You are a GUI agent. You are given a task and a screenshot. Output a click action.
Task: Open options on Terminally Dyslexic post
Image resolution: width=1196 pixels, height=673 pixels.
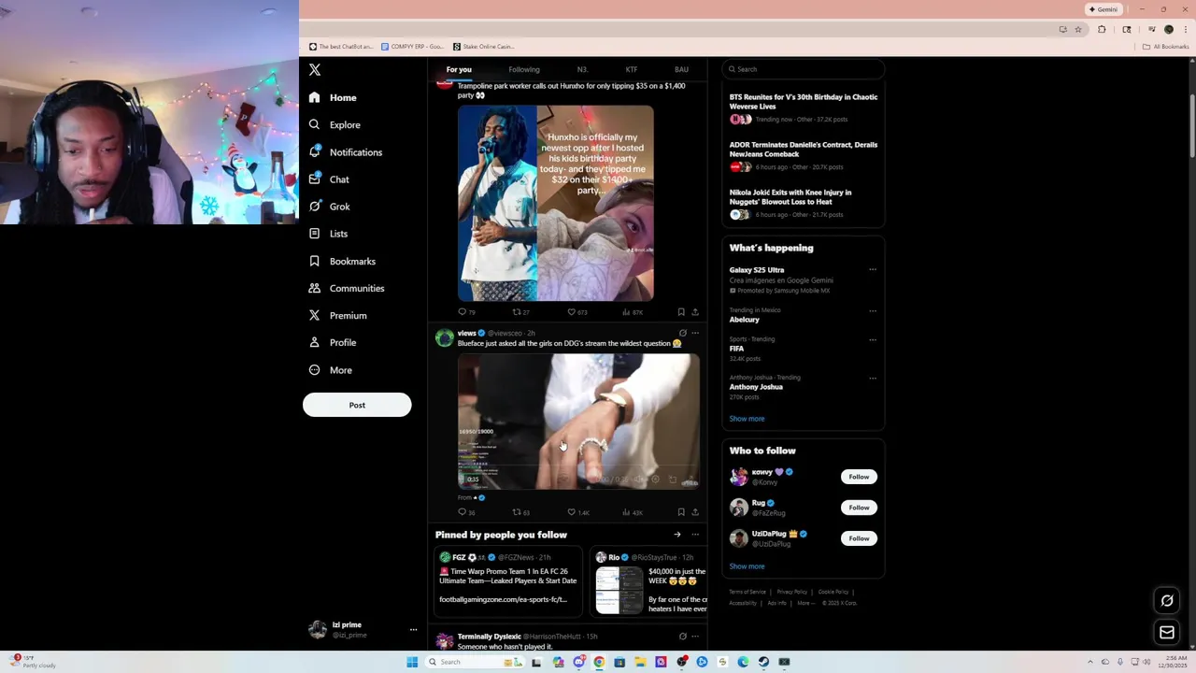(x=694, y=637)
